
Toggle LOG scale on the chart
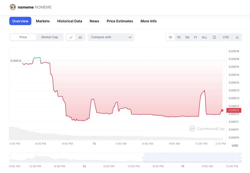pyautogui.click(x=226, y=37)
